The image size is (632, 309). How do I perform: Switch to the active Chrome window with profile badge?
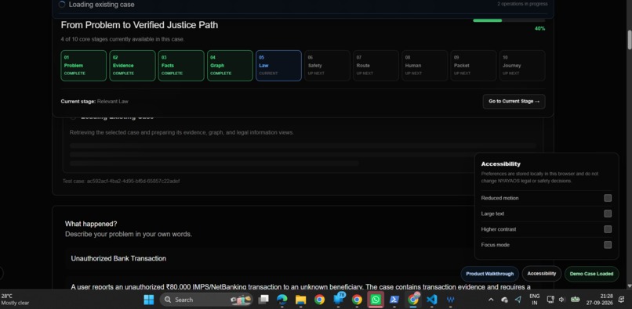click(413, 300)
